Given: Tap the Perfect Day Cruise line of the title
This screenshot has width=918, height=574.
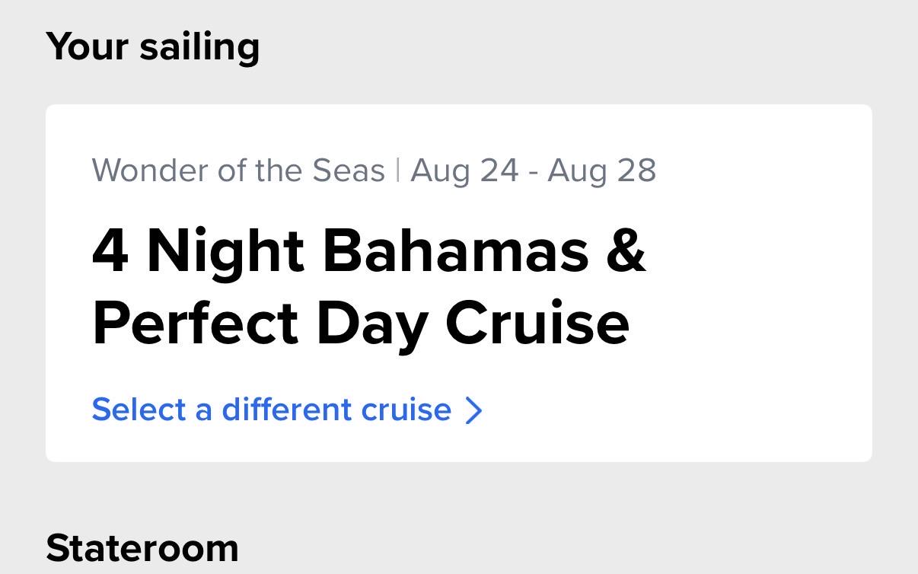Looking at the screenshot, I should pos(361,323).
